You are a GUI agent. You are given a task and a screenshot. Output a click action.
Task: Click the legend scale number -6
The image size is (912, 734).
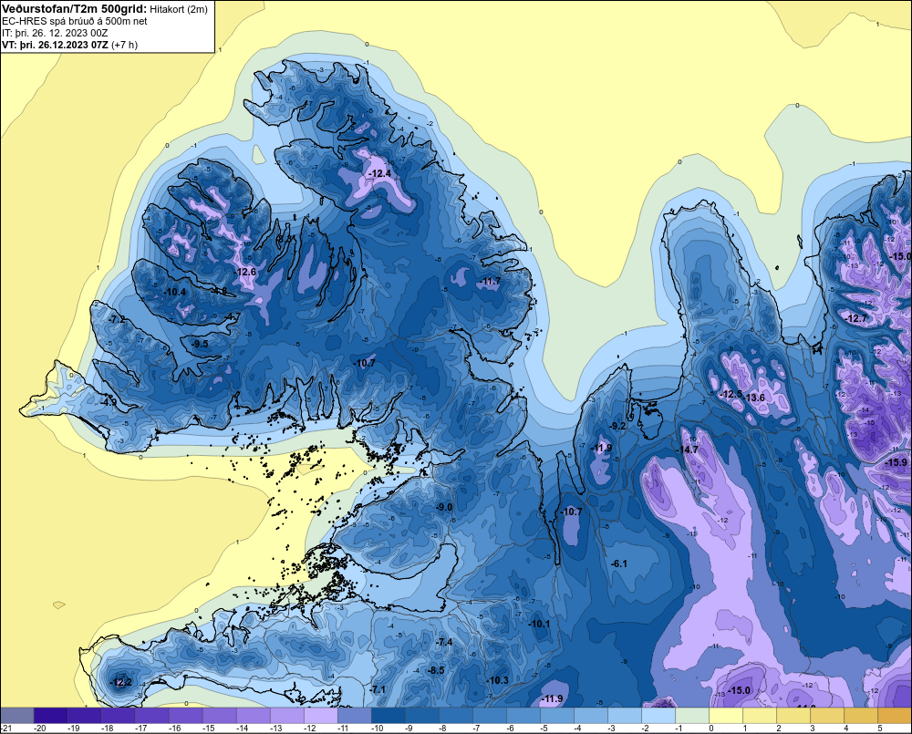[x=511, y=729]
